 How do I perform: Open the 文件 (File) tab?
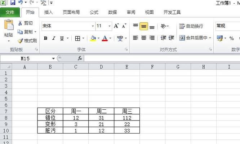10,12
